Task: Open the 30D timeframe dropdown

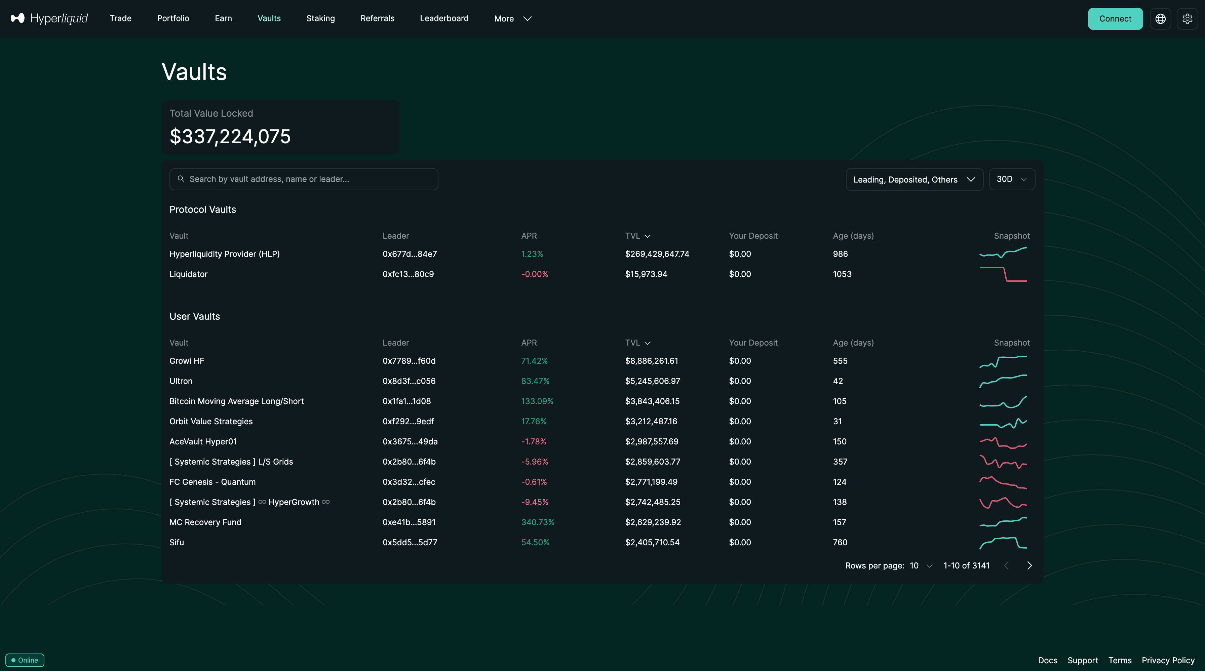Action: 1011,180
